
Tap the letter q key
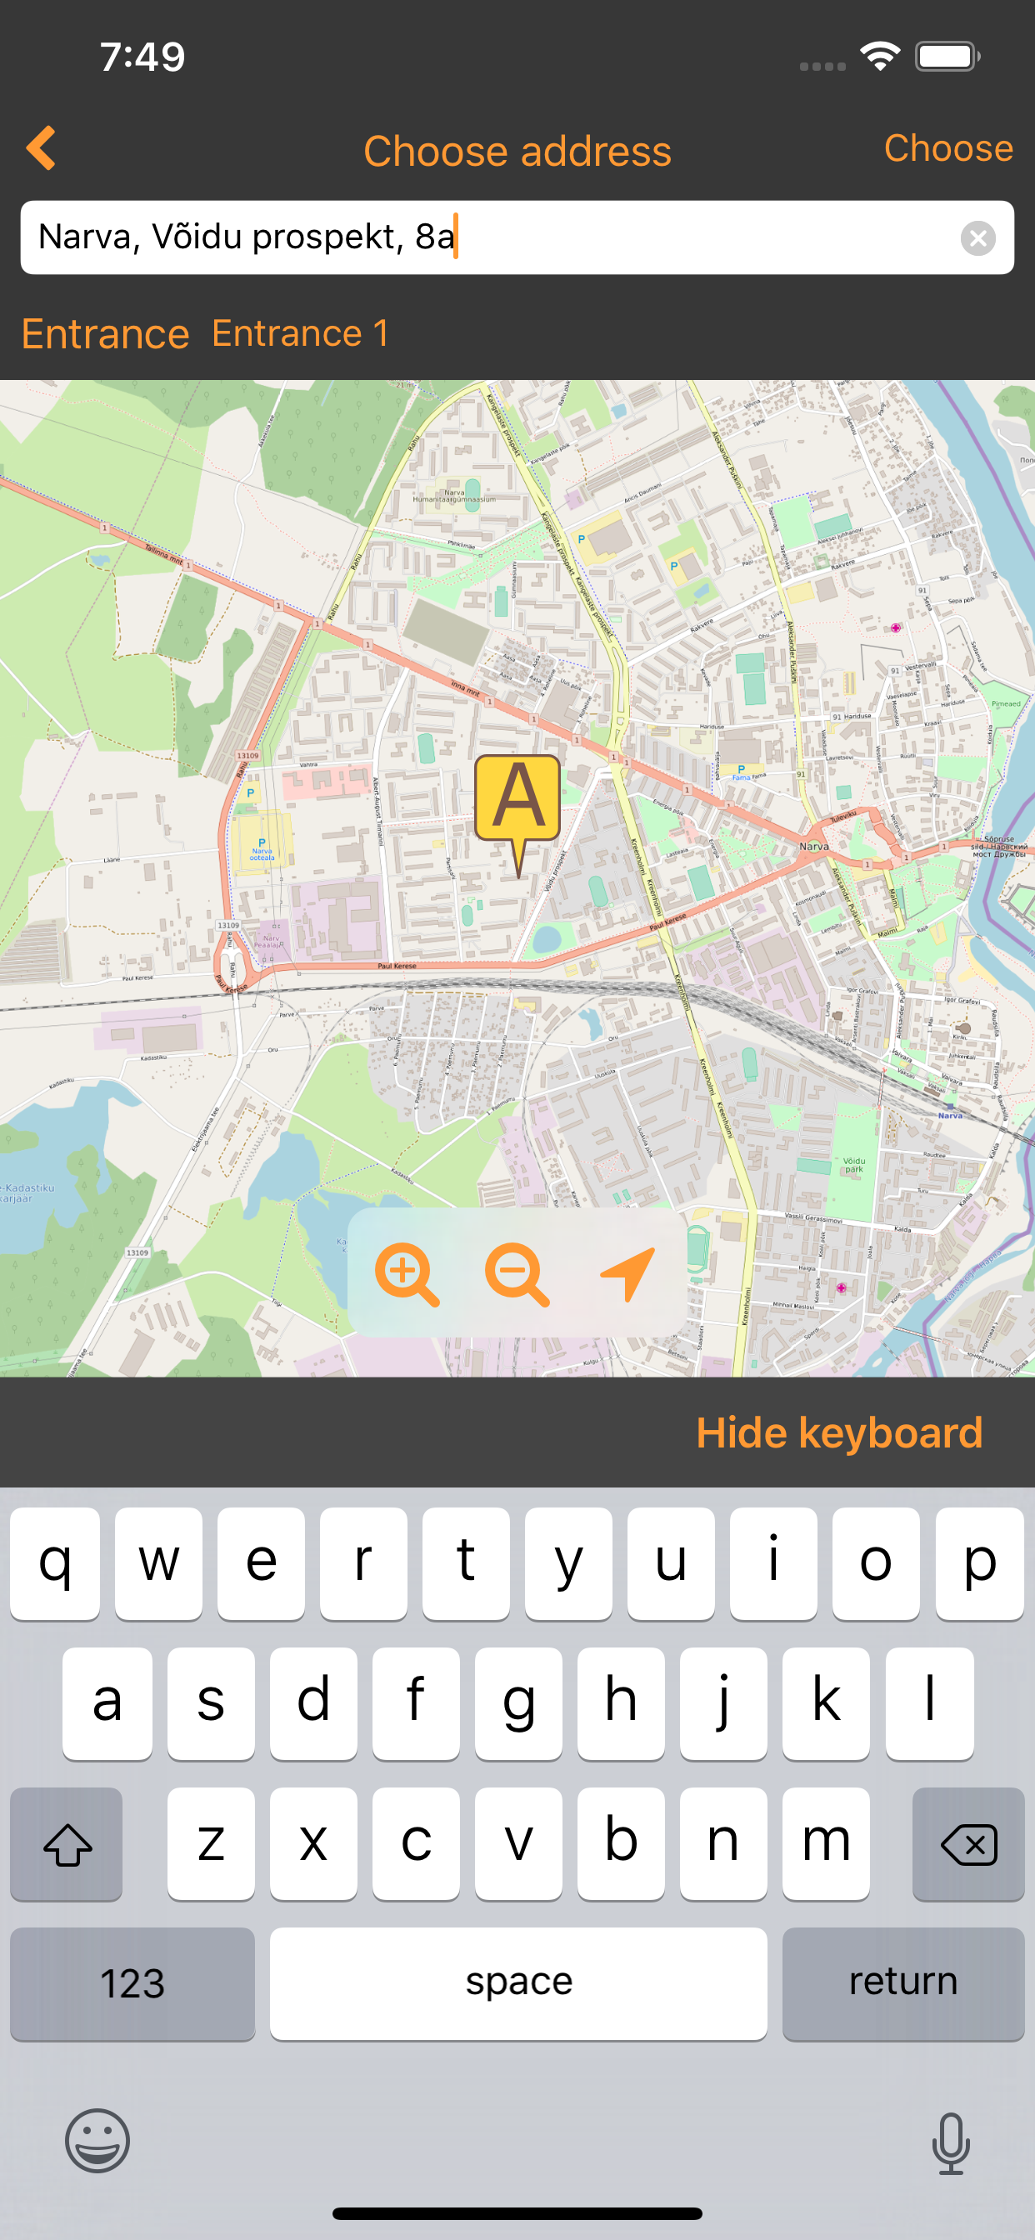click(55, 1563)
